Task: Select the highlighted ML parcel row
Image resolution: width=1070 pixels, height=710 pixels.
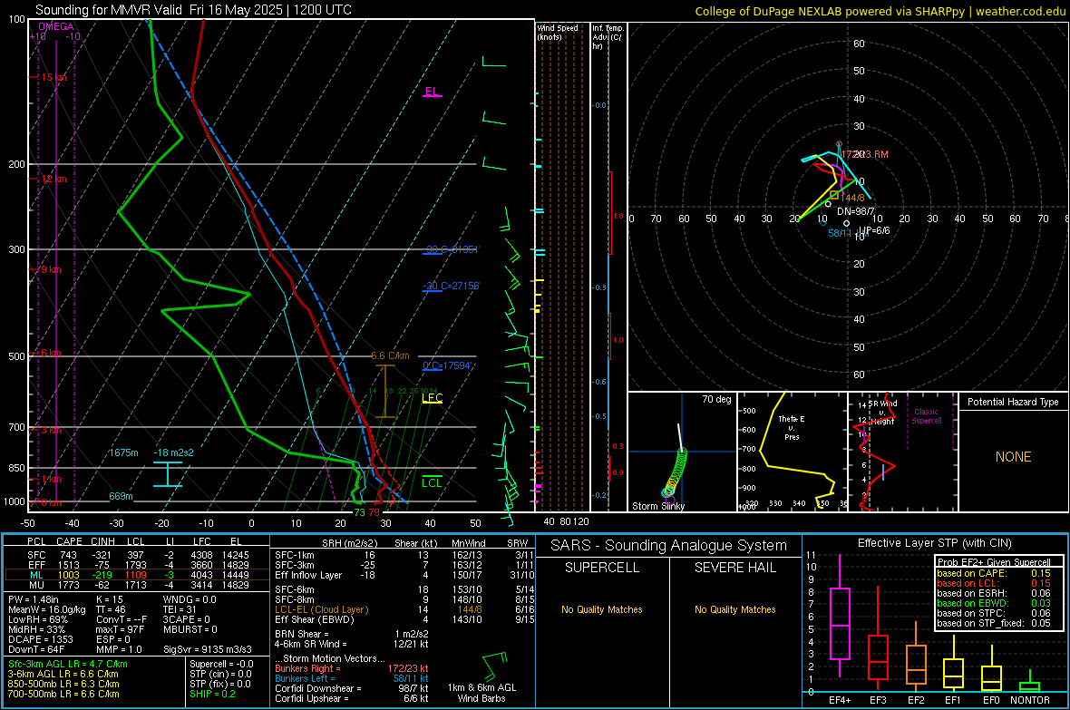Action: click(x=137, y=575)
